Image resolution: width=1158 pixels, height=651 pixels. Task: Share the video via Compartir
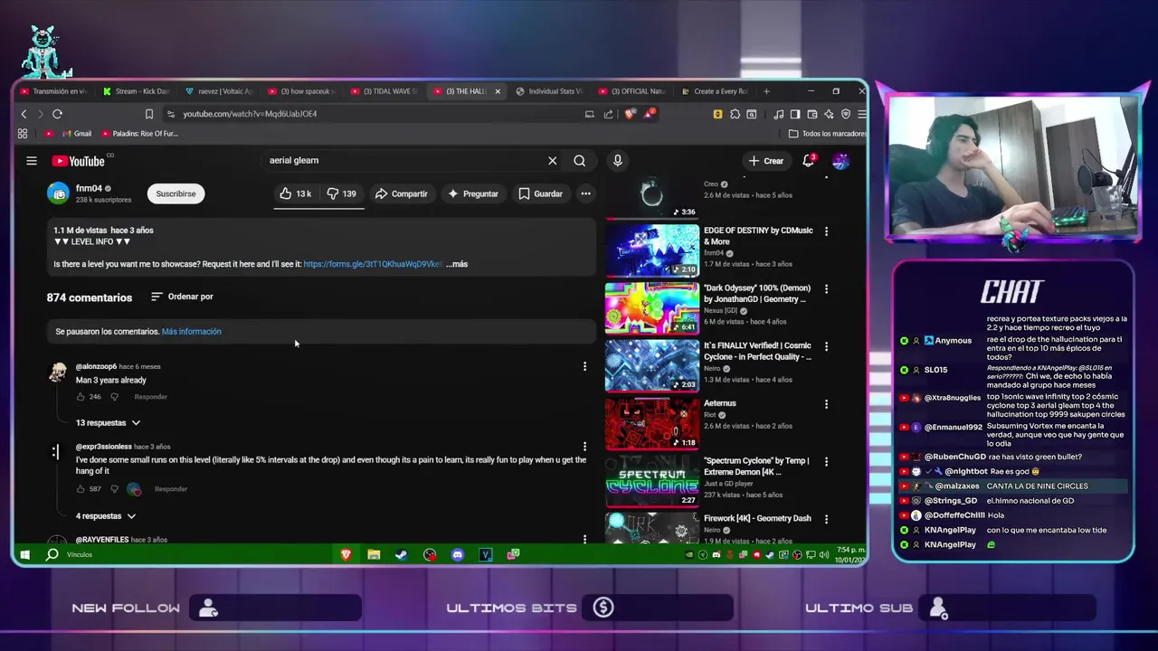point(401,193)
